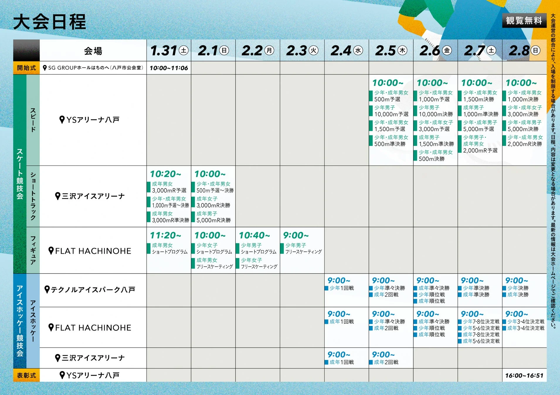Screen dimensions: 560x395
Task: Click the circled 木 icon beside 2.5
Action: point(402,51)
